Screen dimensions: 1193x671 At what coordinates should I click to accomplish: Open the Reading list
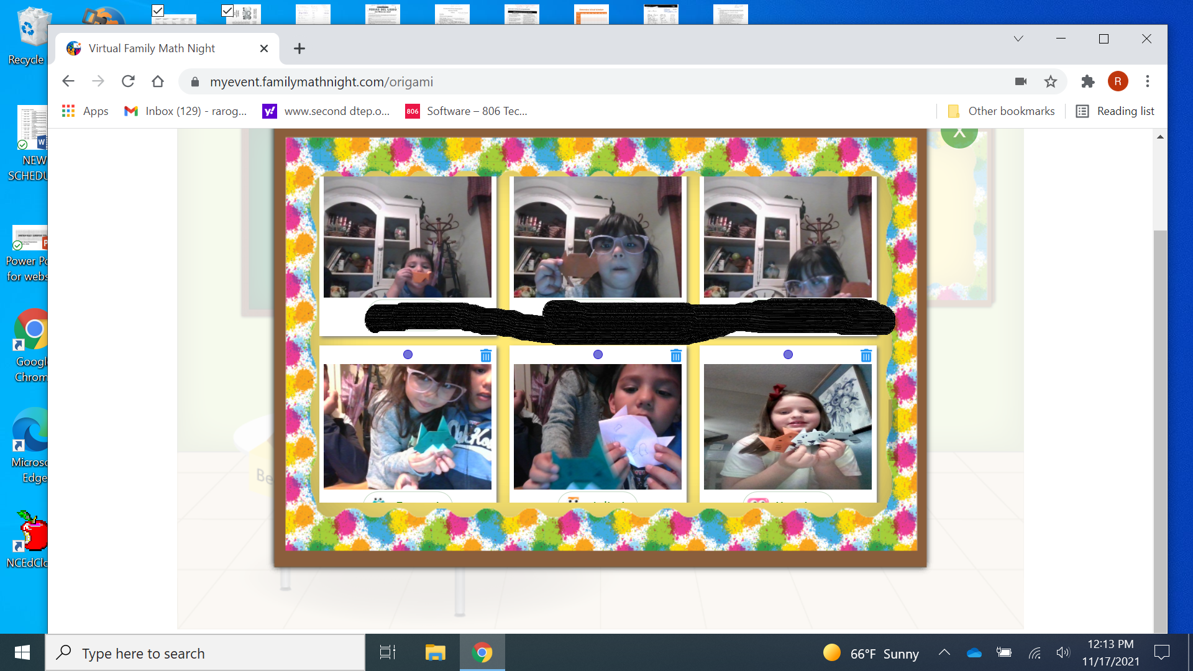[x=1115, y=111]
